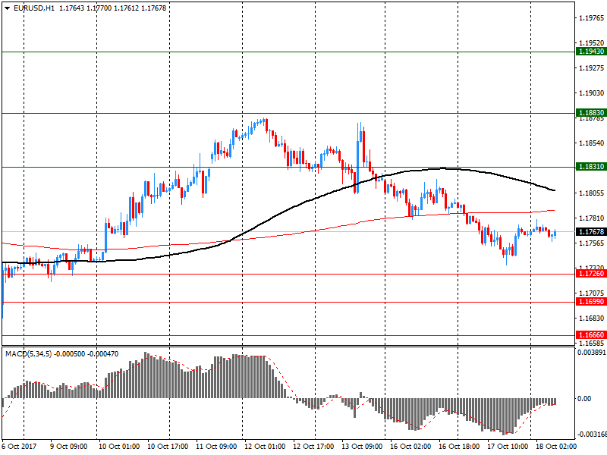Click the red moving average line endpoint
Viewport: 607px width, 455px height.
point(554,211)
